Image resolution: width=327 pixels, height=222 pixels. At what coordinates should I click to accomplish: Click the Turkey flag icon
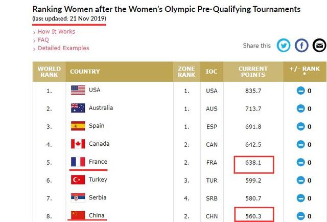pyautogui.click(x=78, y=180)
